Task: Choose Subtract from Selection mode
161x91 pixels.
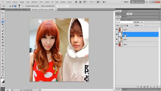Action: 15,6
